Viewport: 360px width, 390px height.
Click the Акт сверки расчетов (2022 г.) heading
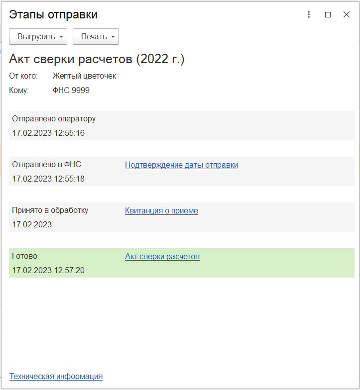click(97, 59)
